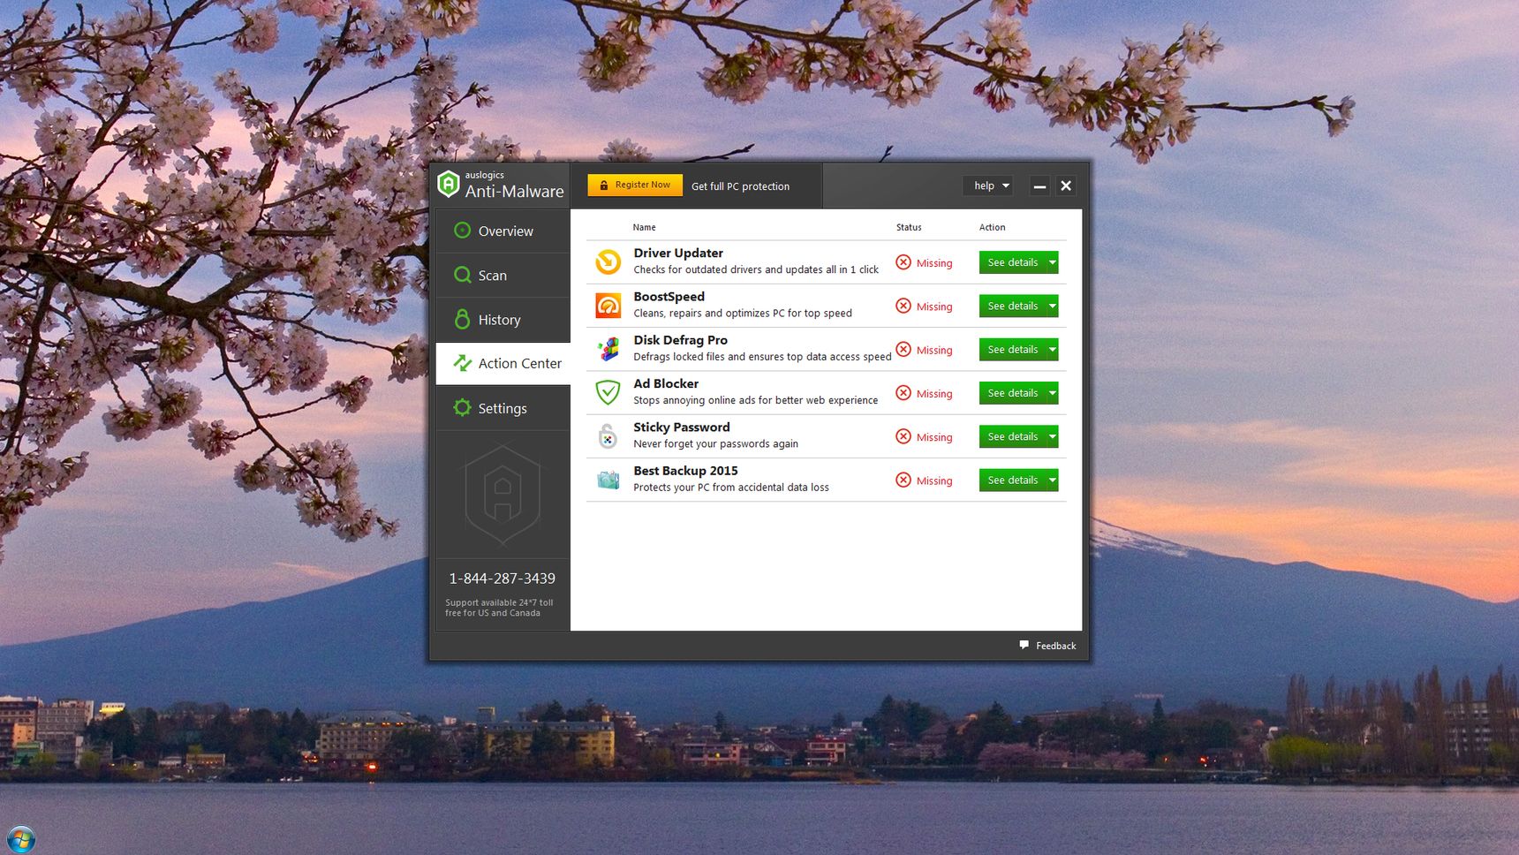This screenshot has width=1519, height=855.
Task: See details for Sticky Password
Action: (1012, 436)
